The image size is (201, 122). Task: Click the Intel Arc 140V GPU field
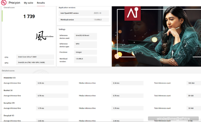(35, 62)
